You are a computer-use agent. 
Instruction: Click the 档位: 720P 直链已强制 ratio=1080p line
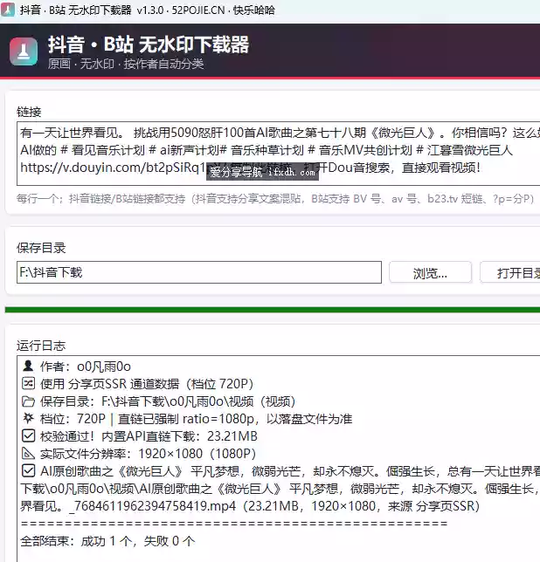point(196,419)
